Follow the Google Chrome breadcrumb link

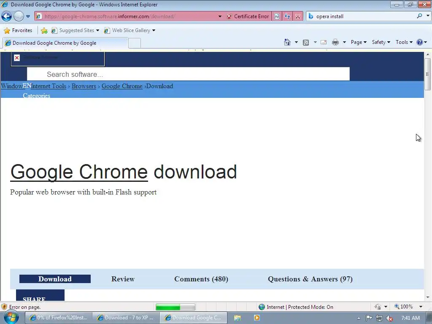tap(122, 86)
